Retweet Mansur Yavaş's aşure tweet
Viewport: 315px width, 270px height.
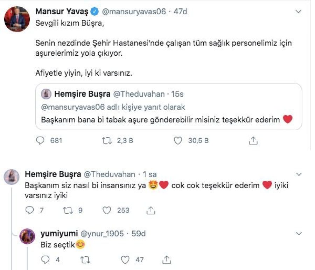click(106, 140)
